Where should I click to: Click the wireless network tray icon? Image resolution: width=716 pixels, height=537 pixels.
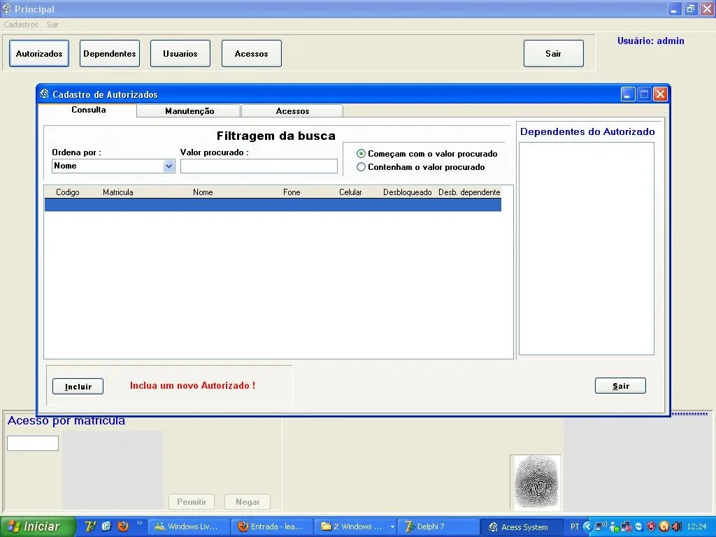tap(601, 527)
